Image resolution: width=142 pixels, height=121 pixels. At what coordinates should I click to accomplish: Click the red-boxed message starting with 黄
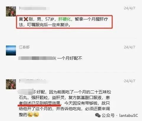64,22
